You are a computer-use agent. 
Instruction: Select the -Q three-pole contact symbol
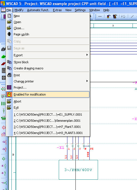point(4,135)
